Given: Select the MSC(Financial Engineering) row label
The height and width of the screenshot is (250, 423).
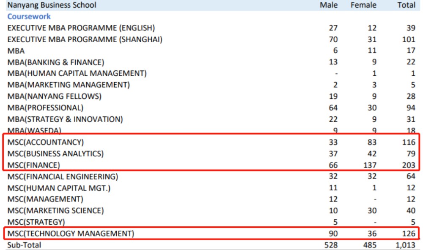Looking at the screenshot, I should [63, 177].
